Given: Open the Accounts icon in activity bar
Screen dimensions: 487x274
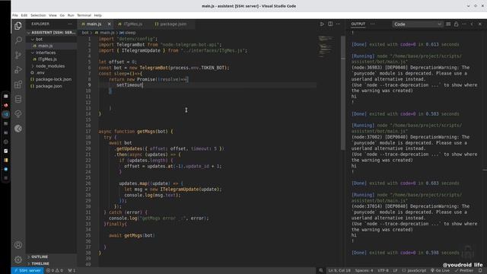Looking at the screenshot, I should click(x=18, y=245).
